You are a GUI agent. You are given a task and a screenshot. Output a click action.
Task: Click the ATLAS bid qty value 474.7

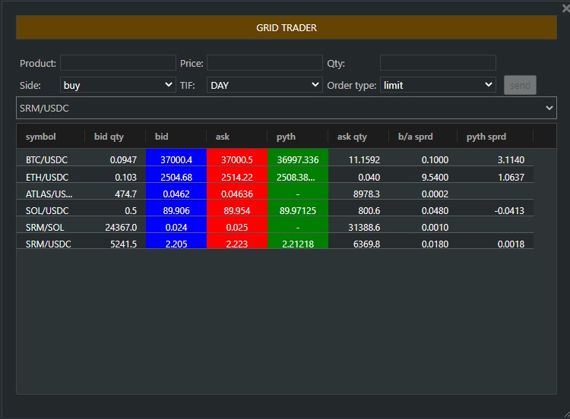pyautogui.click(x=125, y=194)
